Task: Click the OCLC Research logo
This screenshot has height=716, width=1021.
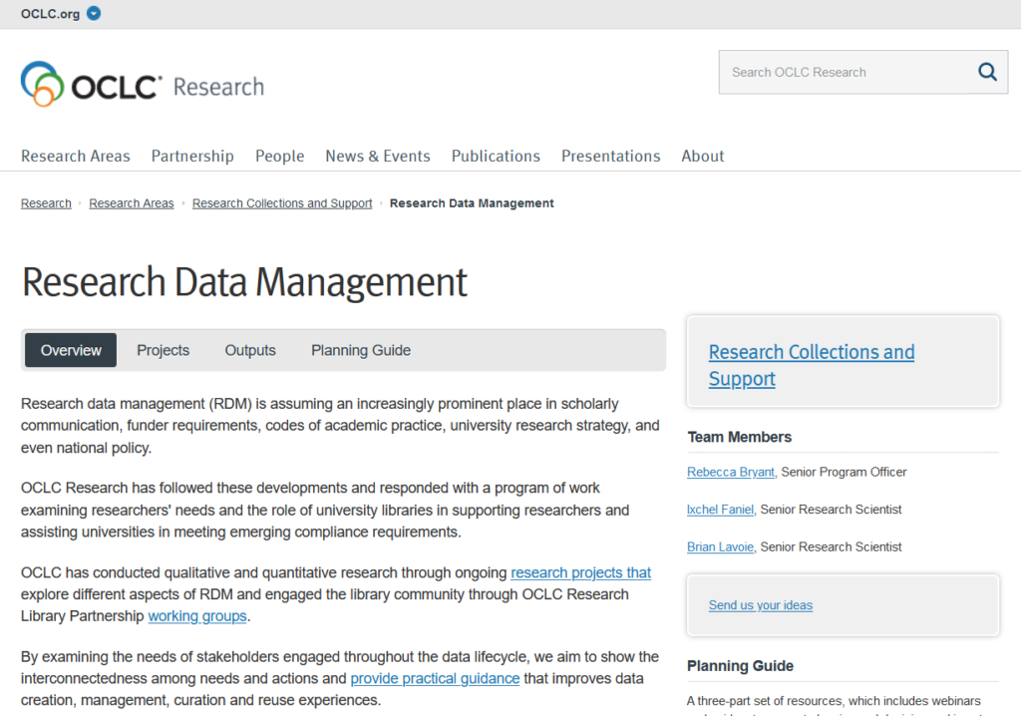Action: coord(143,85)
